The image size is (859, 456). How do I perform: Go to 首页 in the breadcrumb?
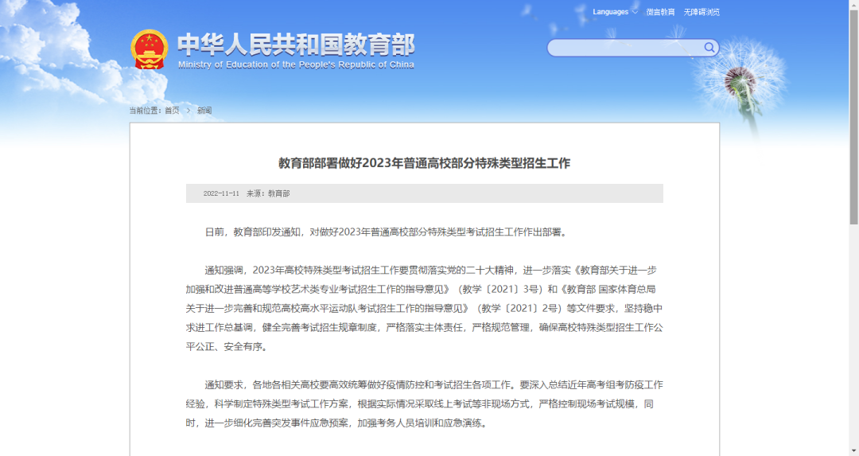click(x=172, y=111)
